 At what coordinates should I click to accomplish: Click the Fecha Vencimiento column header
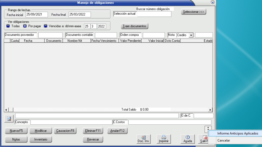[104, 41]
